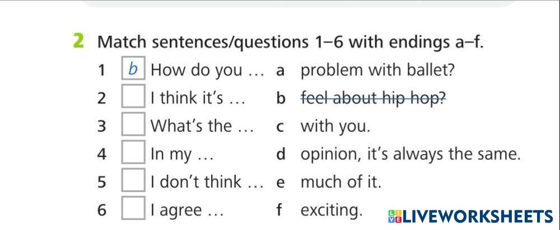Image resolution: width=560 pixels, height=230 pixels.
Task: Click the green exercise number 2
Action: (79, 41)
